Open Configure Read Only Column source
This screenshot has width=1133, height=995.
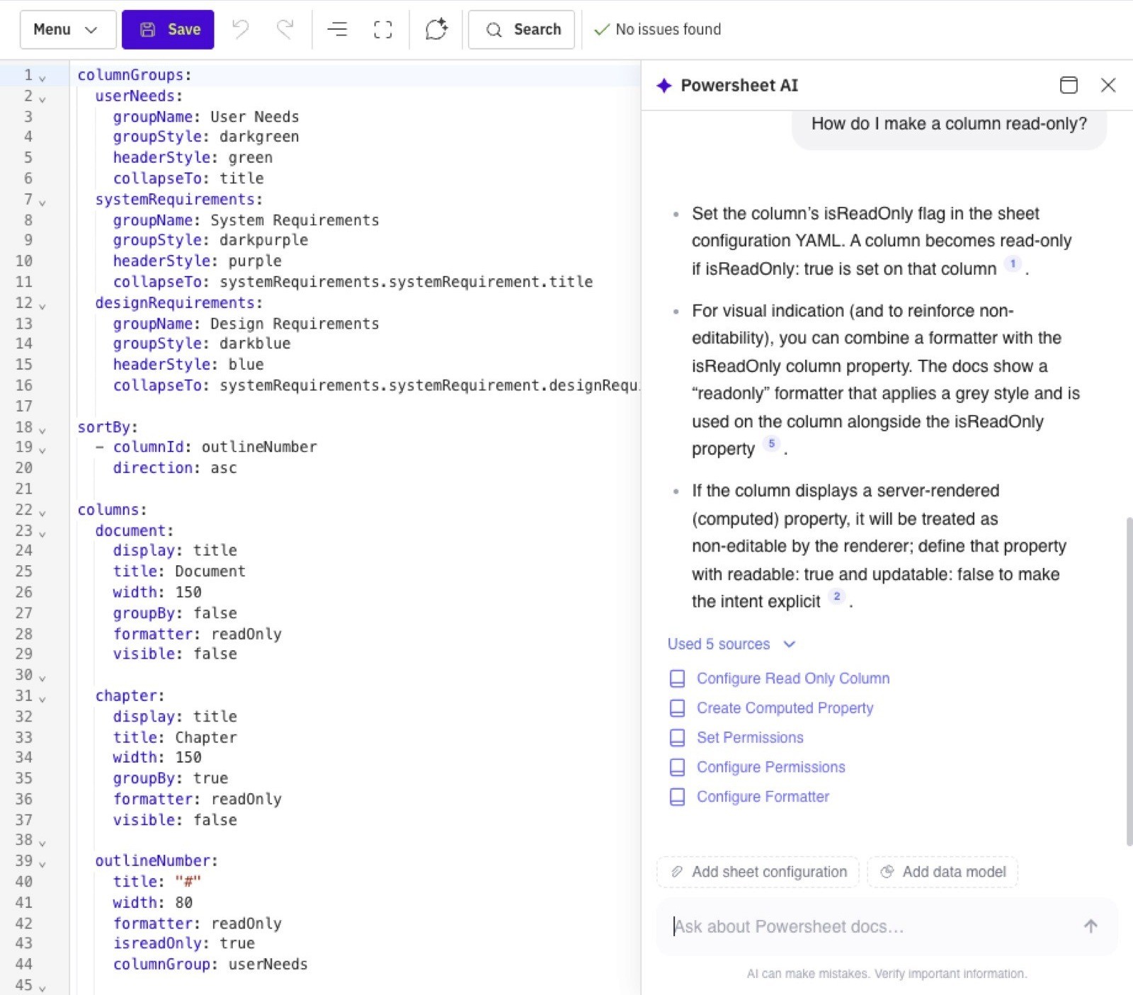(793, 678)
